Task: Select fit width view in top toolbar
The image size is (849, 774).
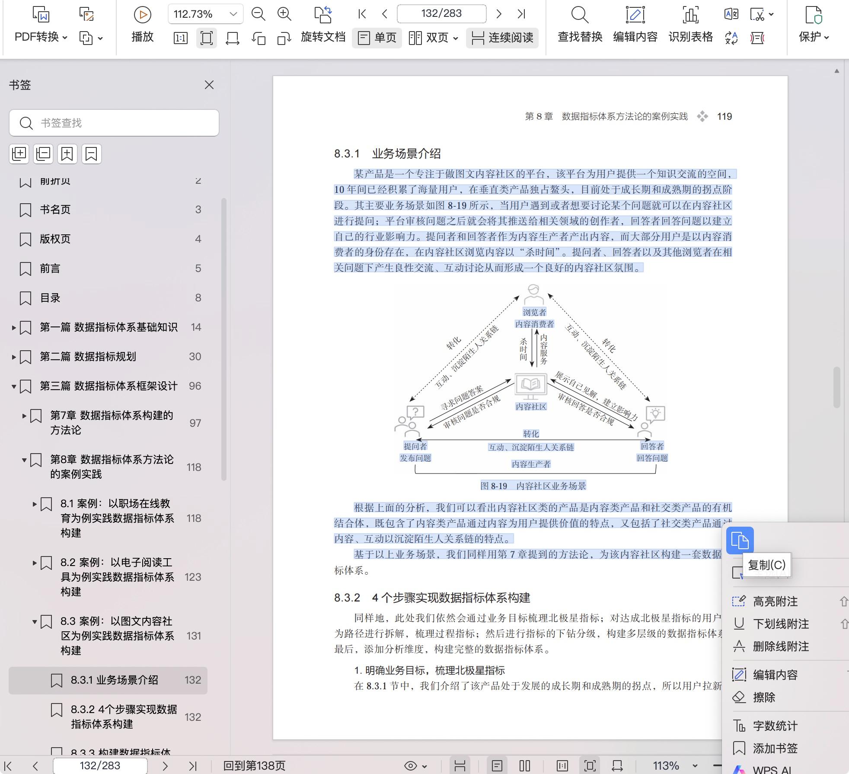Action: coord(233,38)
